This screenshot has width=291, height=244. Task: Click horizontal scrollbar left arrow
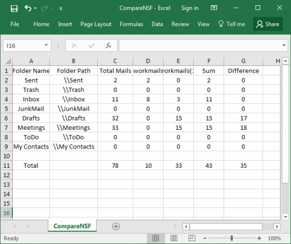[x=186, y=227]
